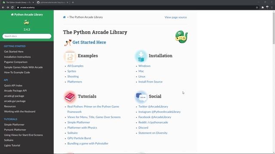
Task: Open the browser extensions puzzle icon
Action: pyautogui.click(x=263, y=8)
